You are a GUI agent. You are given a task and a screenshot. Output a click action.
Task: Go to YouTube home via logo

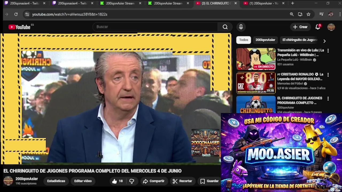click(x=19, y=27)
